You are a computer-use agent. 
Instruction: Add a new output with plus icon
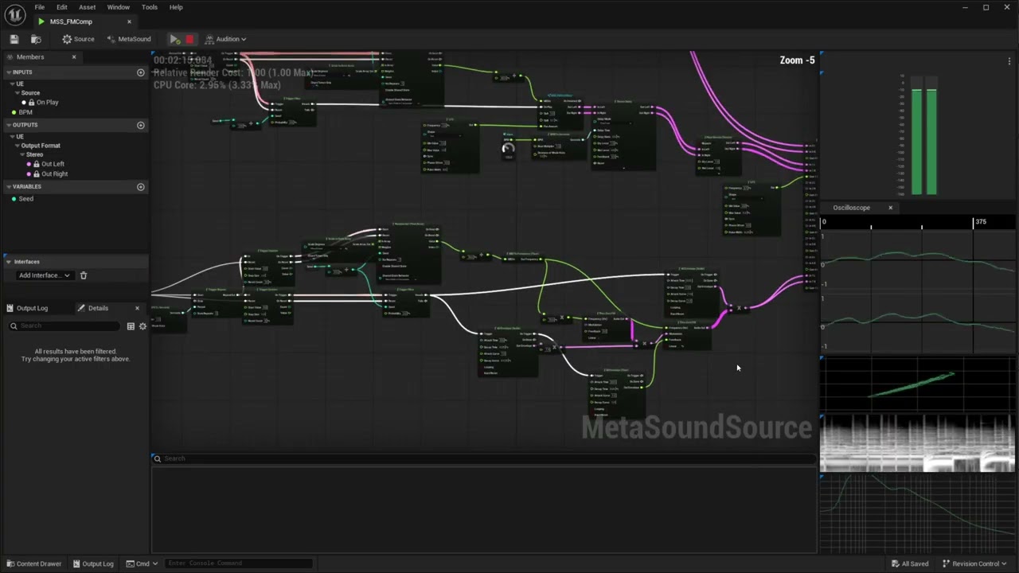[x=141, y=125]
